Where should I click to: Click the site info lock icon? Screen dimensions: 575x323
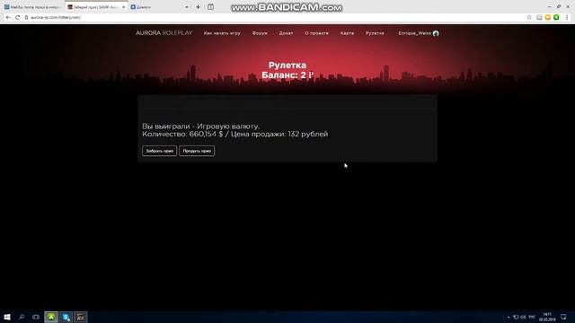[26, 17]
